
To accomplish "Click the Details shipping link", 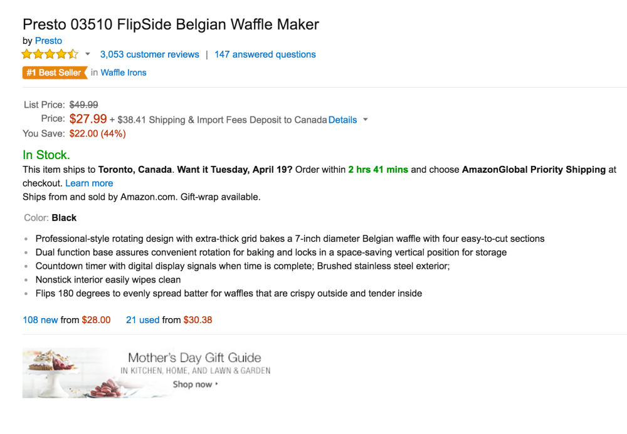I will point(342,120).
